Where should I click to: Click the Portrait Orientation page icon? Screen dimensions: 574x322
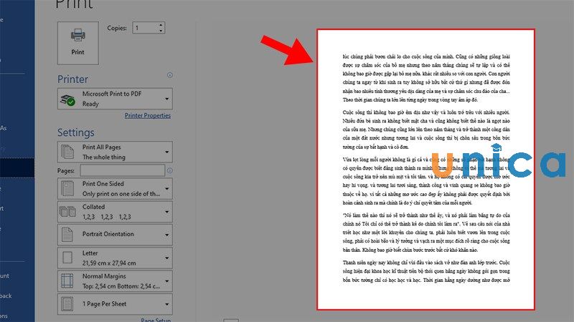[x=68, y=234]
